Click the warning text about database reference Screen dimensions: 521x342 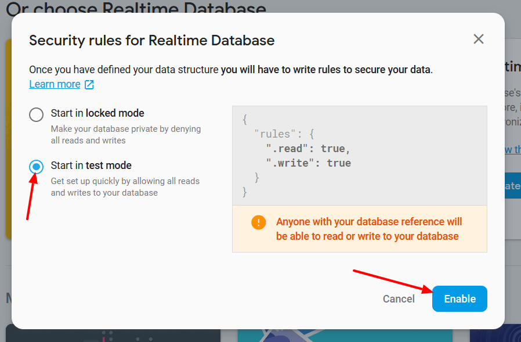click(x=369, y=229)
